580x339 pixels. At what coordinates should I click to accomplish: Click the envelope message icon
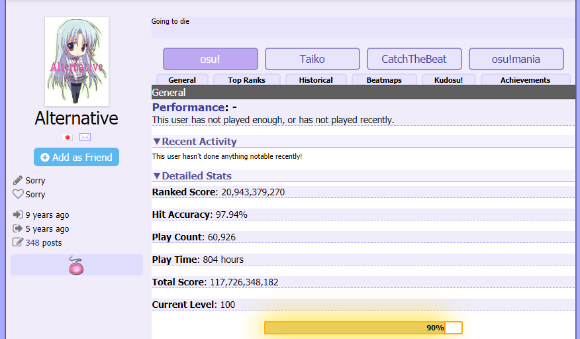coord(85,137)
